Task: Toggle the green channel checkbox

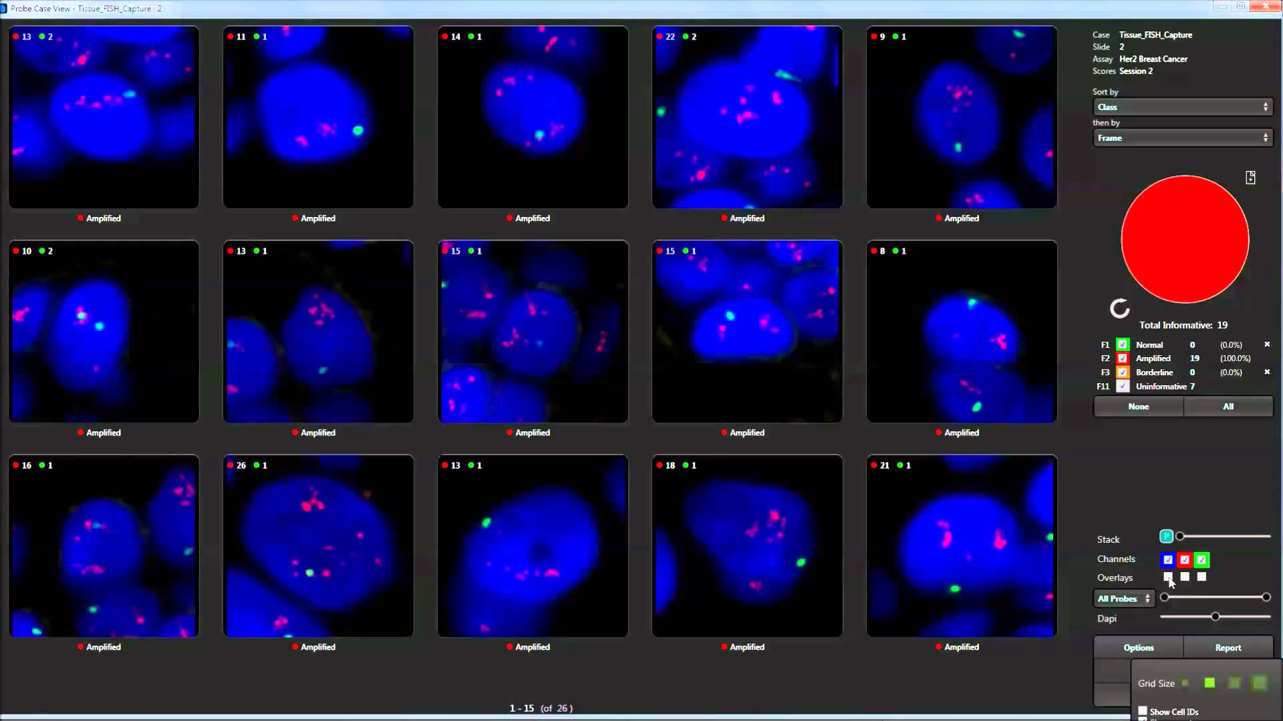Action: [1201, 559]
